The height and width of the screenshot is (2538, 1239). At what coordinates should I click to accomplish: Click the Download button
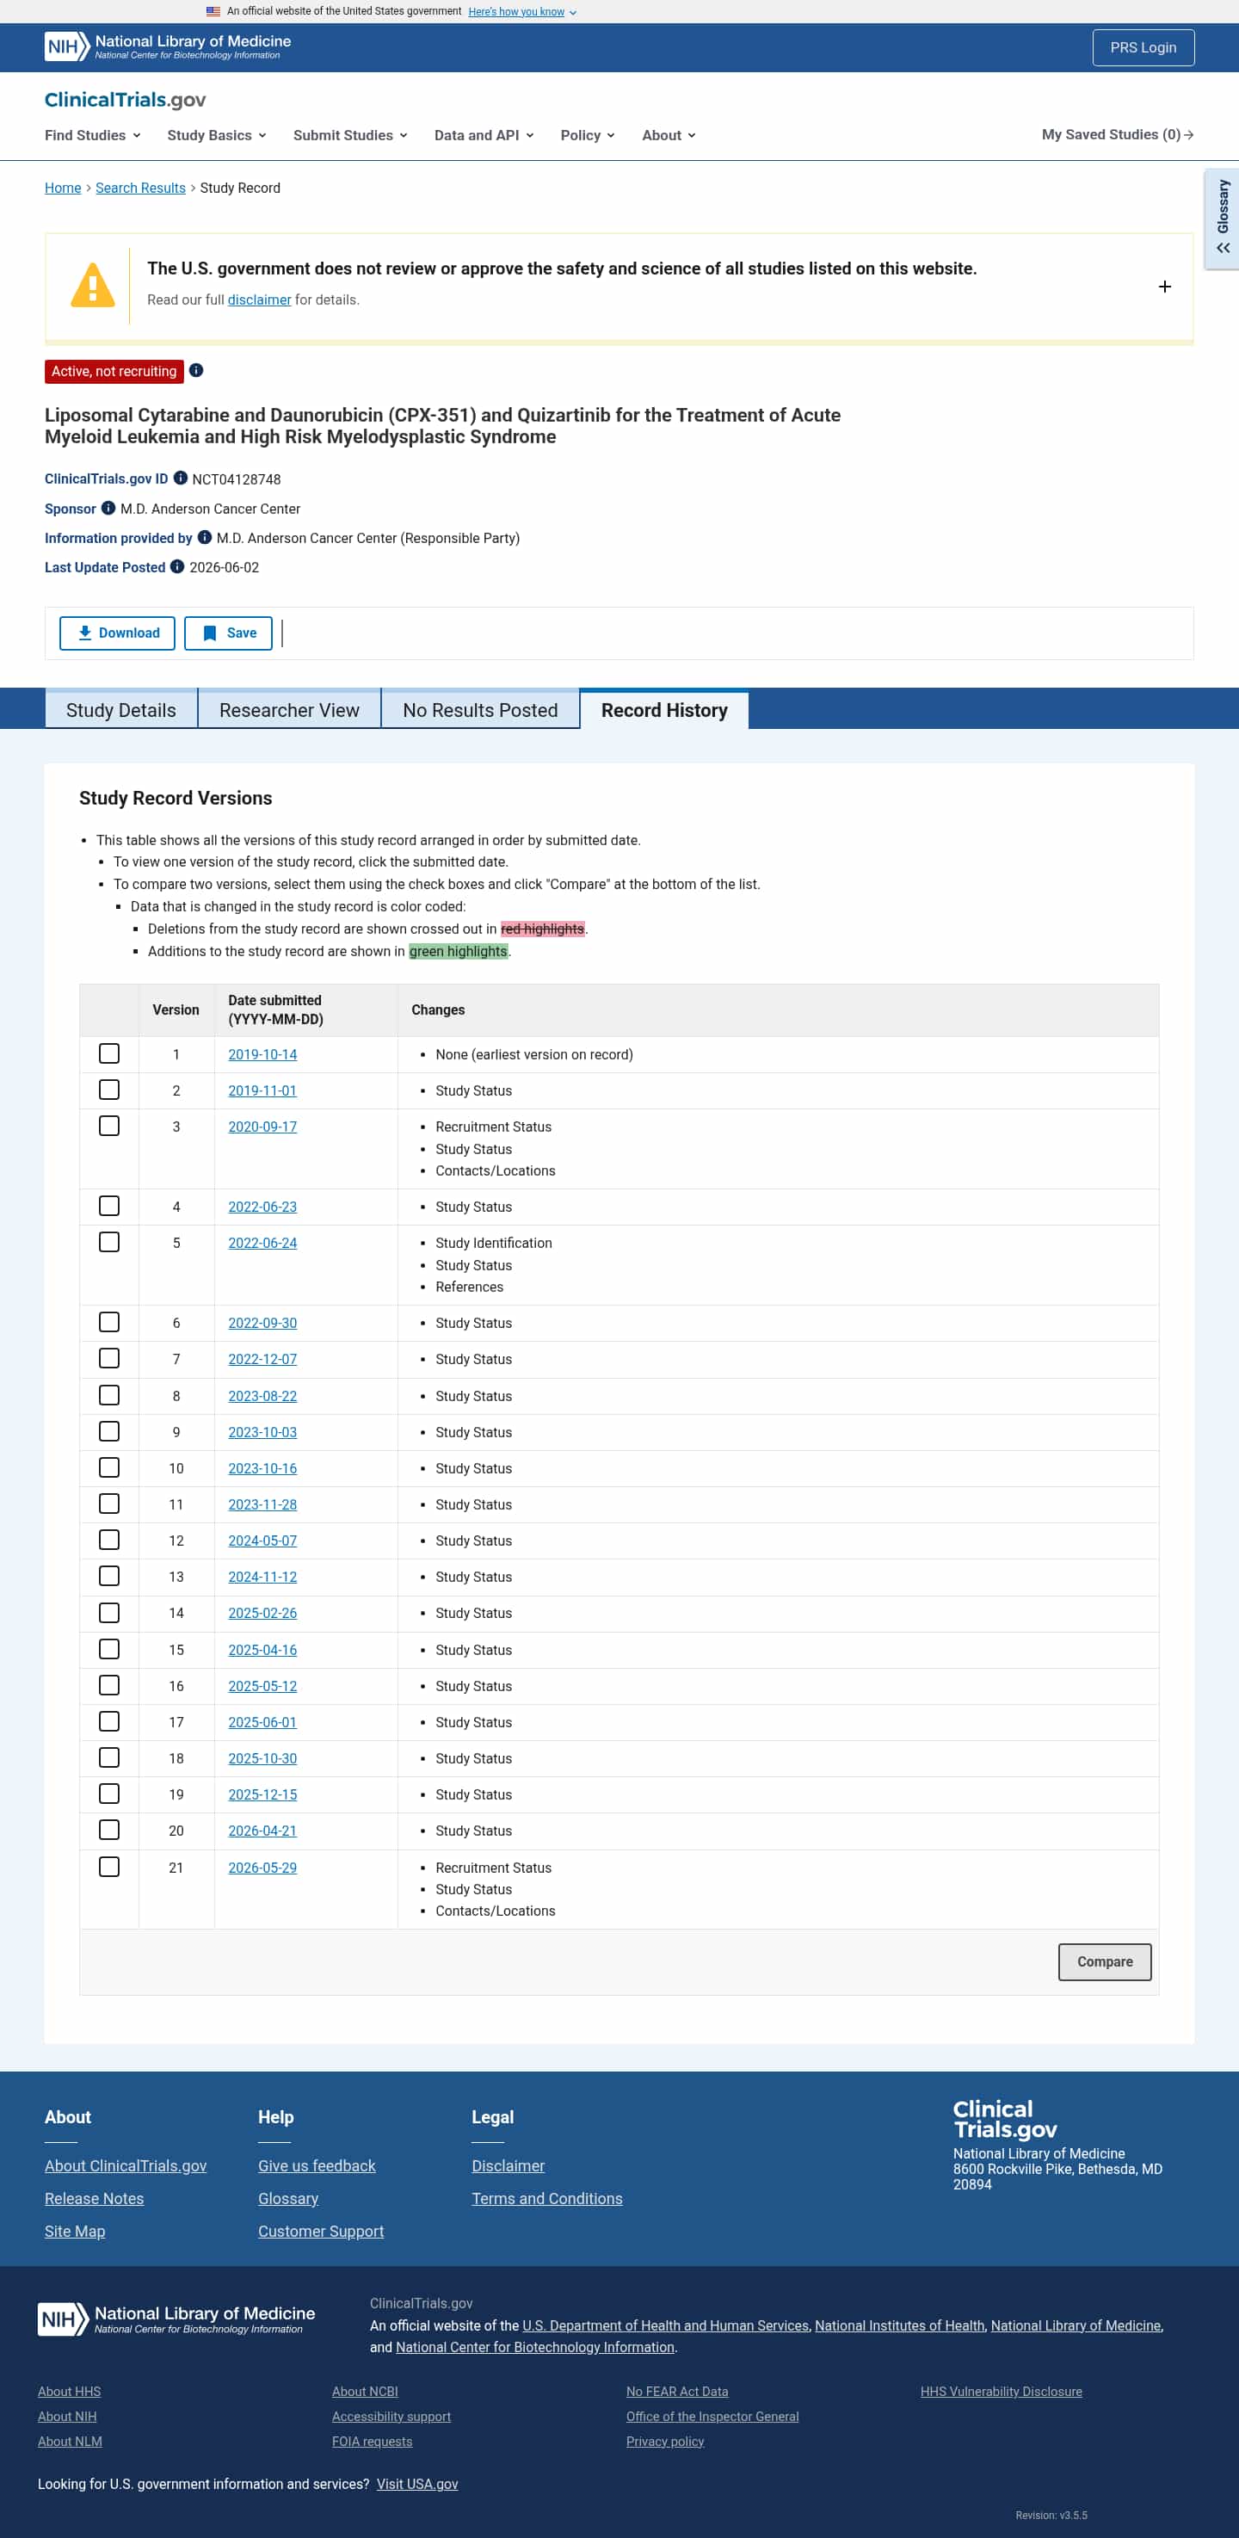(x=117, y=633)
